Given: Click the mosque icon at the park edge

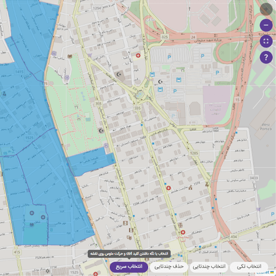Looking at the screenshot, I should 101,131.
